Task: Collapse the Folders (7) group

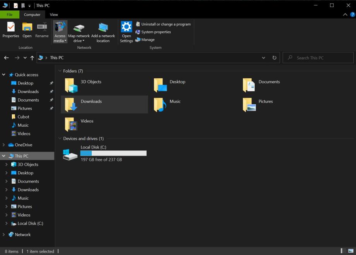Action: (60, 71)
